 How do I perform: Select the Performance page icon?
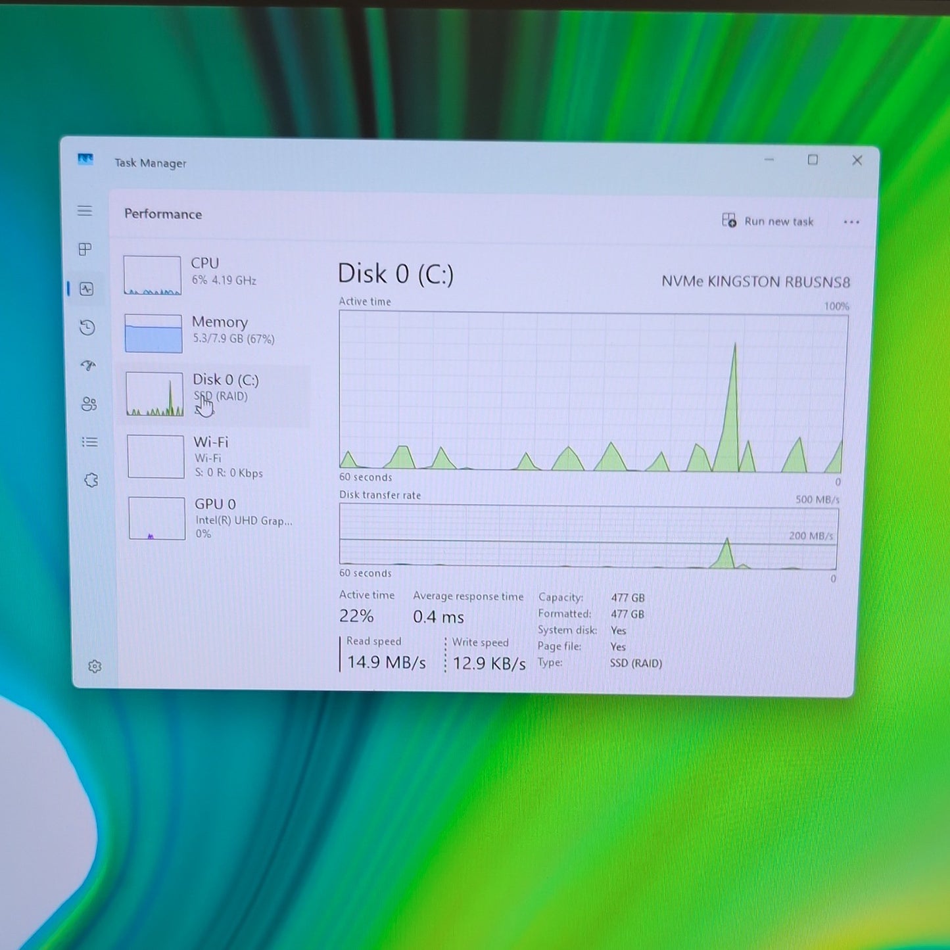tap(87, 289)
